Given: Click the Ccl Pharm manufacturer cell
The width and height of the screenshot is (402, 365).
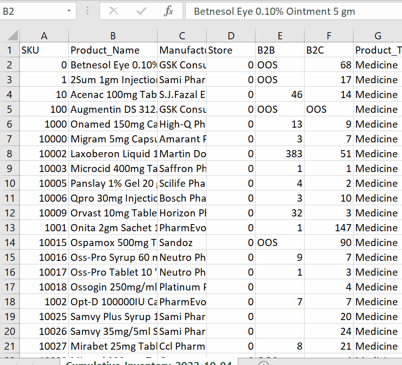Looking at the screenshot, I should [x=182, y=346].
